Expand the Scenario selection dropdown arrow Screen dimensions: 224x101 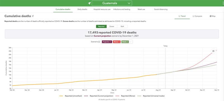click(x=131, y=42)
